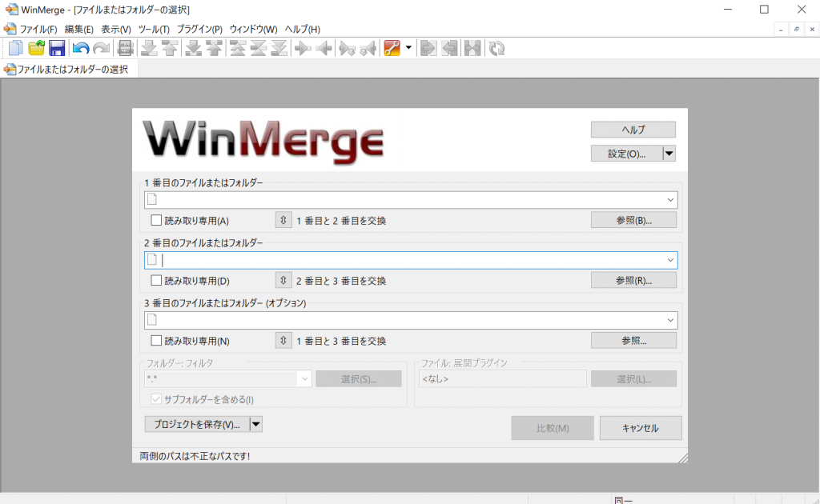Click 参照(R)... browse button
This screenshot has height=504, width=820.
(x=634, y=281)
